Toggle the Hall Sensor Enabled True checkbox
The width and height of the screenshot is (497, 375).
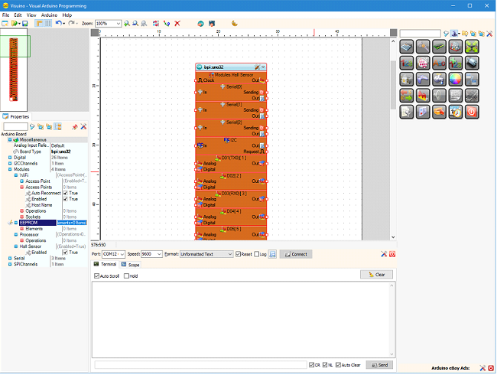click(x=65, y=253)
